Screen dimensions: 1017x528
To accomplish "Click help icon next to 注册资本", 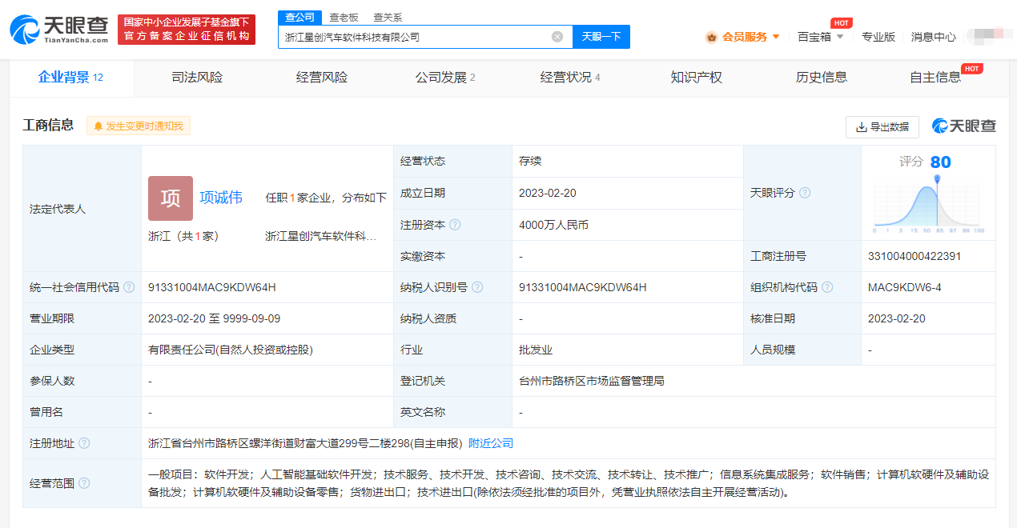I will 455,226.
